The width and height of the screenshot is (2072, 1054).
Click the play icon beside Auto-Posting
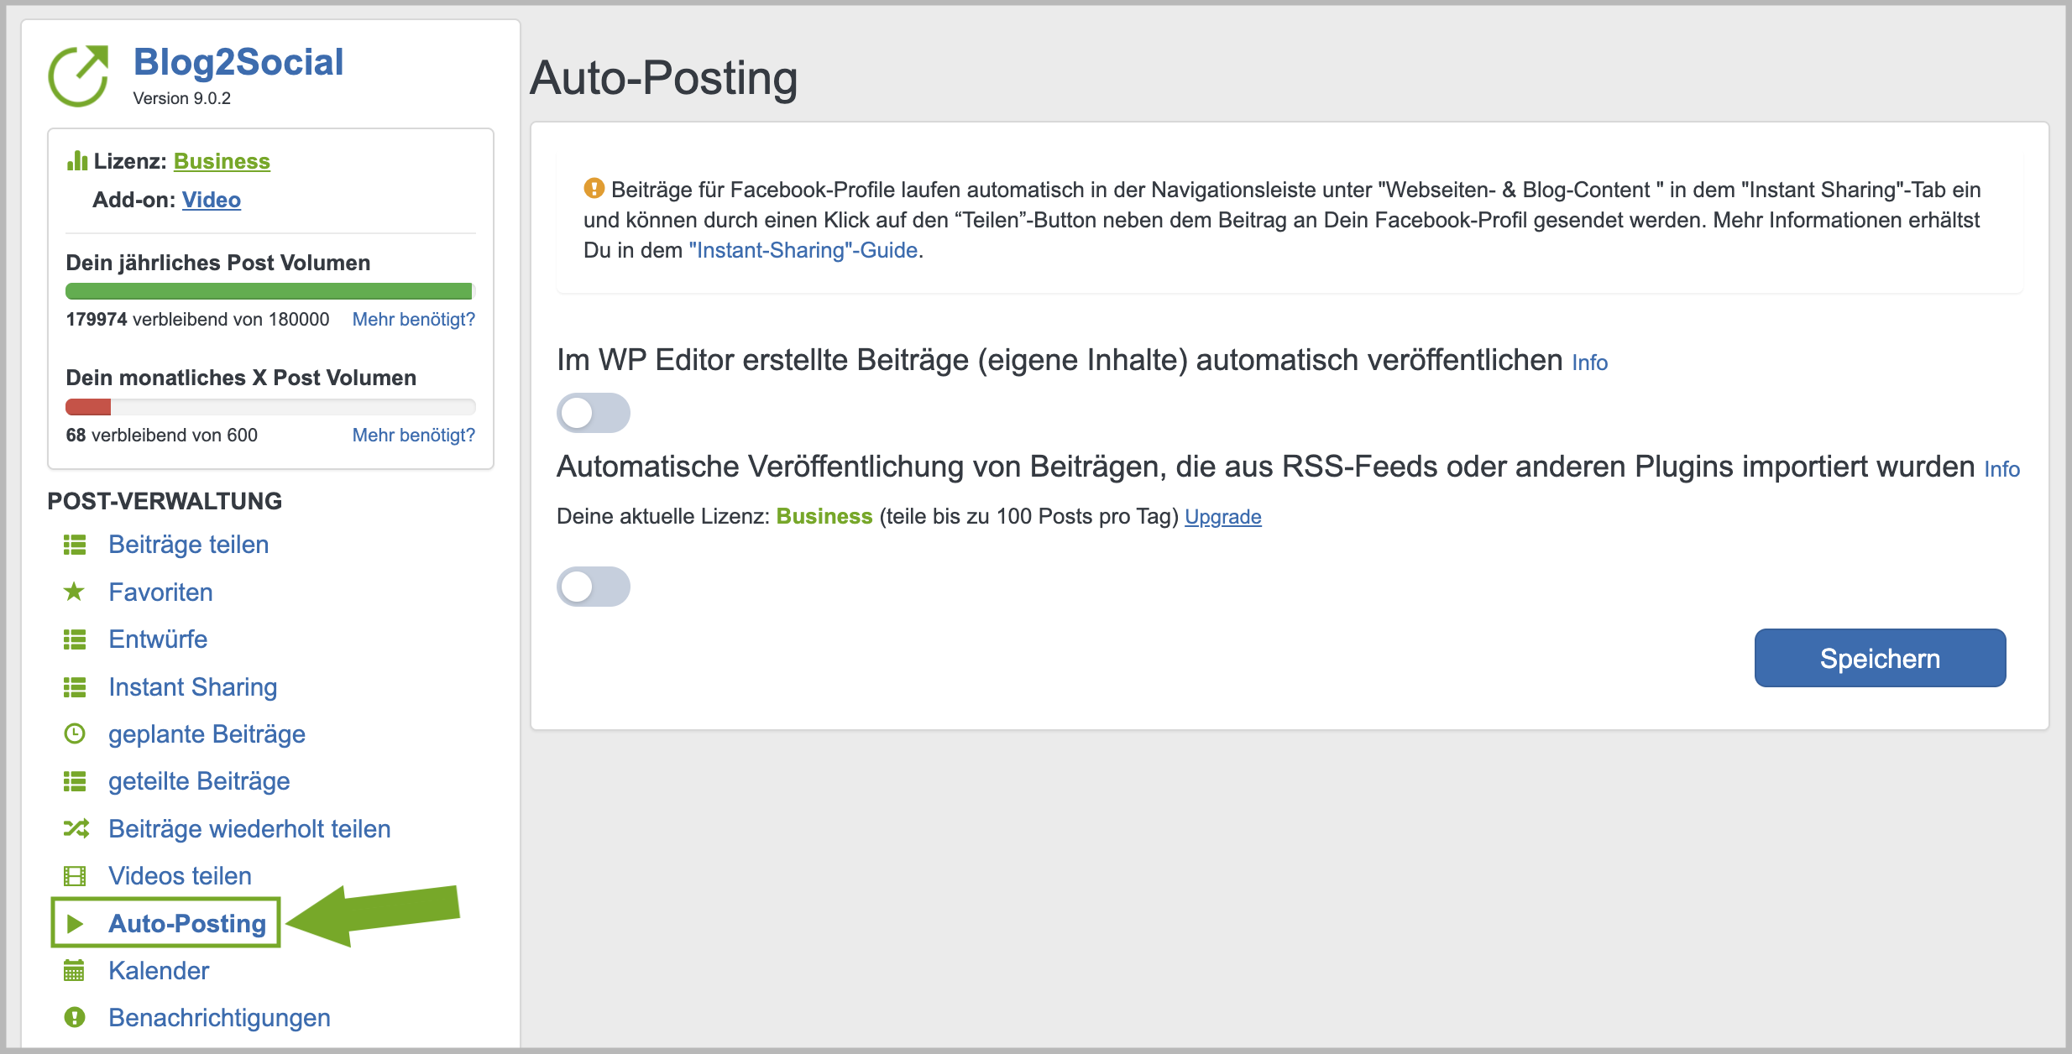(75, 924)
